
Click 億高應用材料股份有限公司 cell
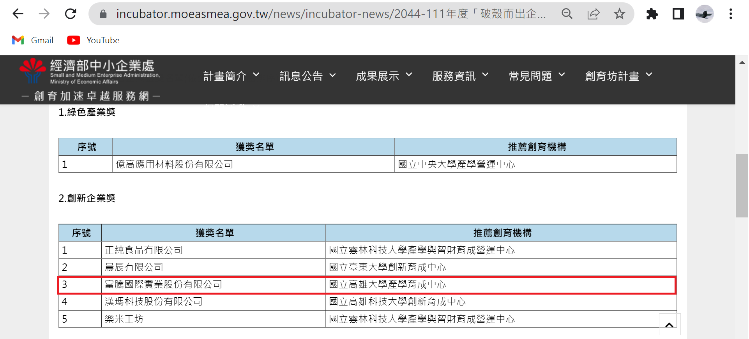(x=253, y=164)
